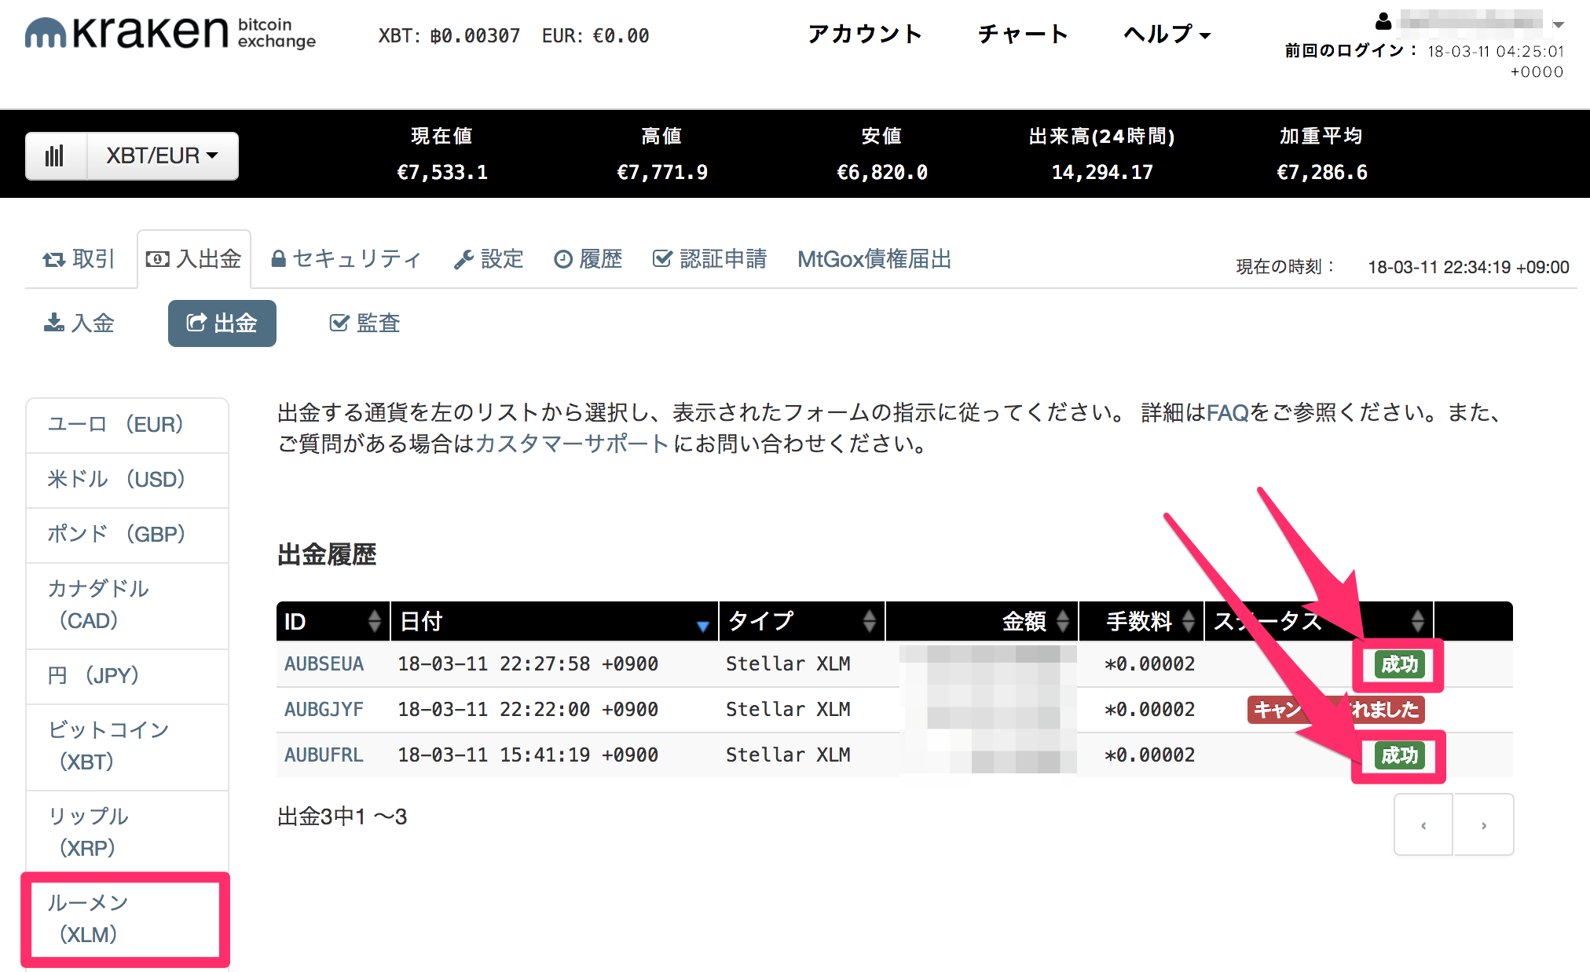Click the キャンセルされました status badge
This screenshot has height=972, width=1590.
click(1336, 710)
